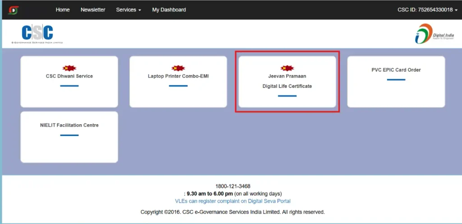This screenshot has height=224, width=462.
Task: Go to My Dashboard
Action: 169,10
